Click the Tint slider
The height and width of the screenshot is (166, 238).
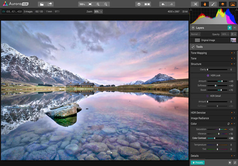217,149
